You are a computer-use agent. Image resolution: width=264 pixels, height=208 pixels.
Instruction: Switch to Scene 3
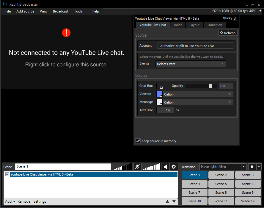point(248,175)
